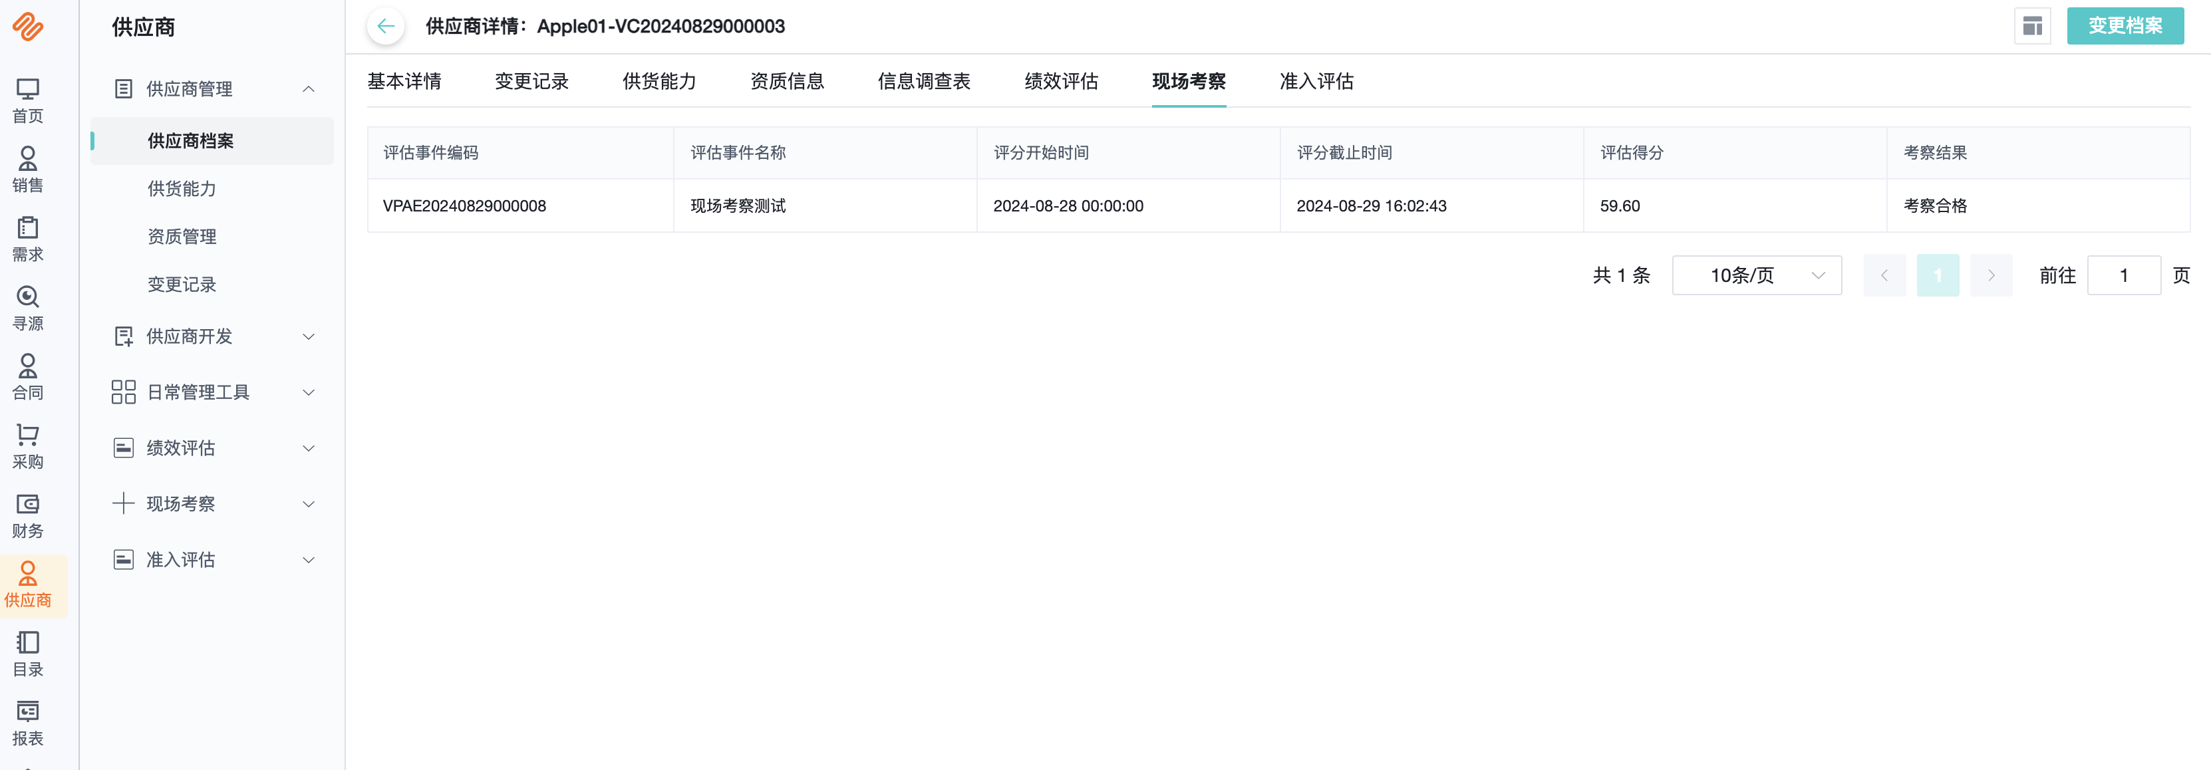Expand the 日常管理工具 menu chevron
2211x770 pixels.
309,392
